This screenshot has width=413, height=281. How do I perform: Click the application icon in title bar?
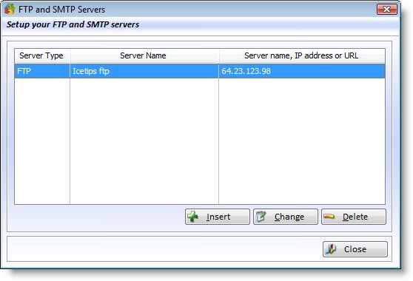(x=10, y=9)
